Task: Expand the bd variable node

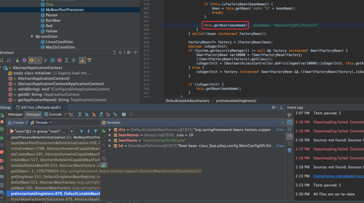Action: coord(110,146)
